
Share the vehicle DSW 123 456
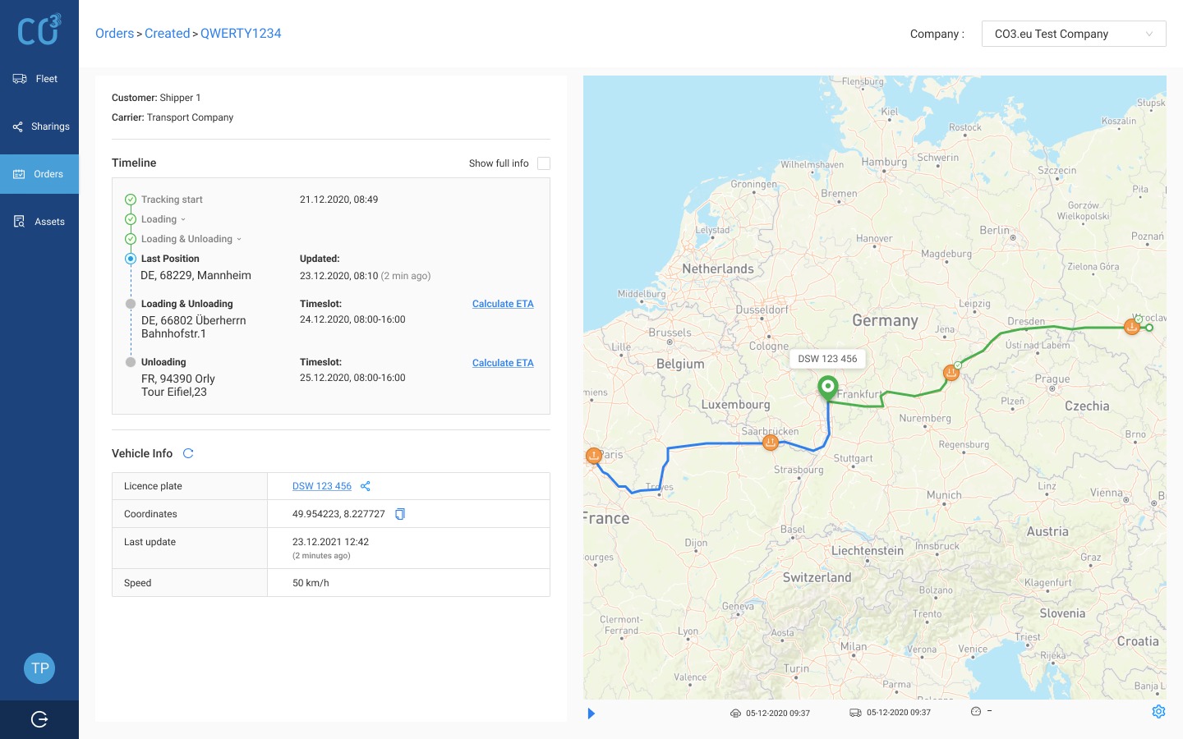[366, 486]
